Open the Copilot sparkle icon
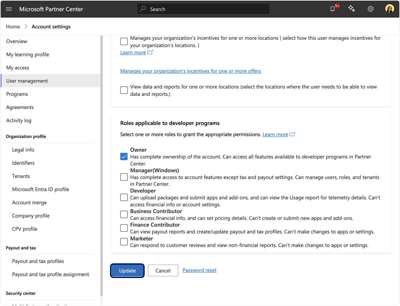 coord(351,9)
